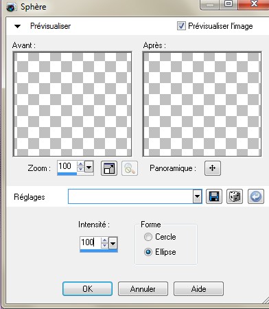269x309 pixels.
Task: Click the Annuler button
Action: (x=143, y=289)
